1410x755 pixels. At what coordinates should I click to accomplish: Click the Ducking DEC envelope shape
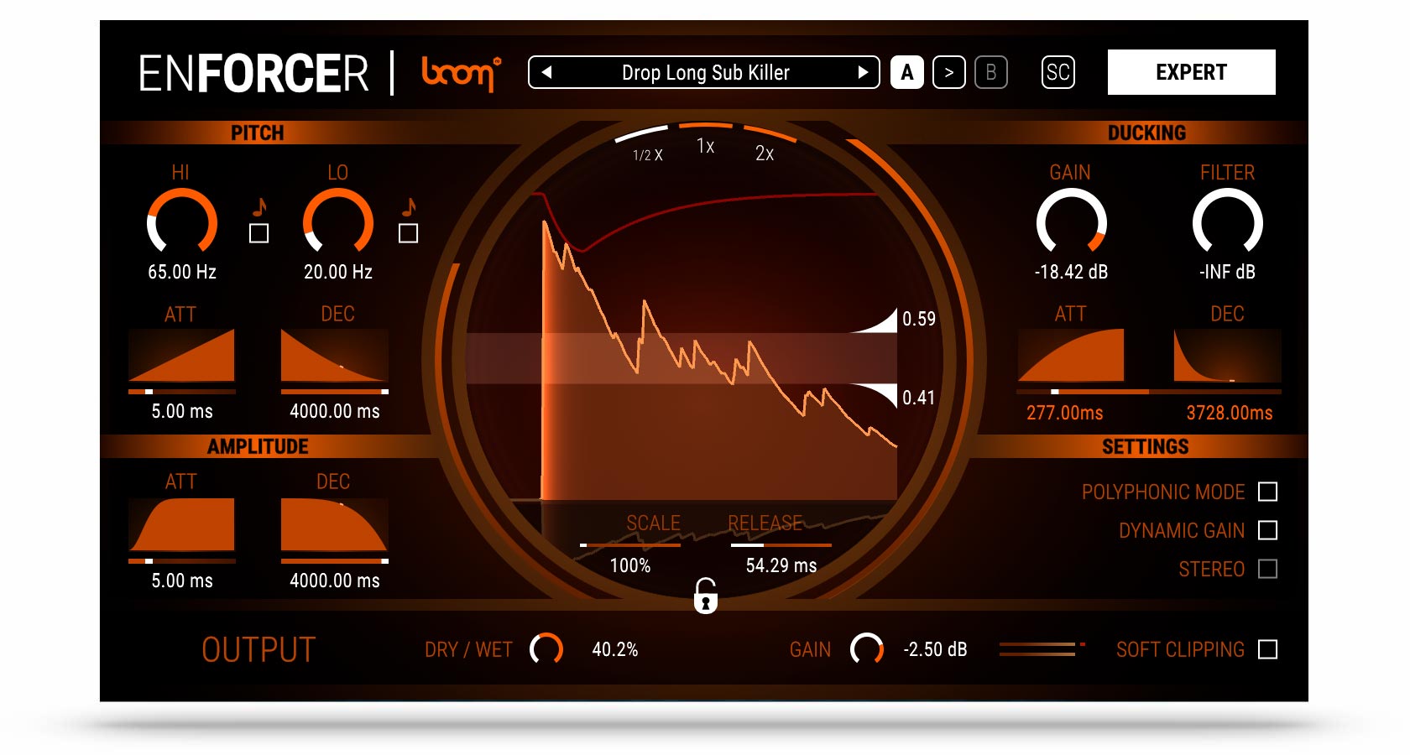coord(1227,356)
